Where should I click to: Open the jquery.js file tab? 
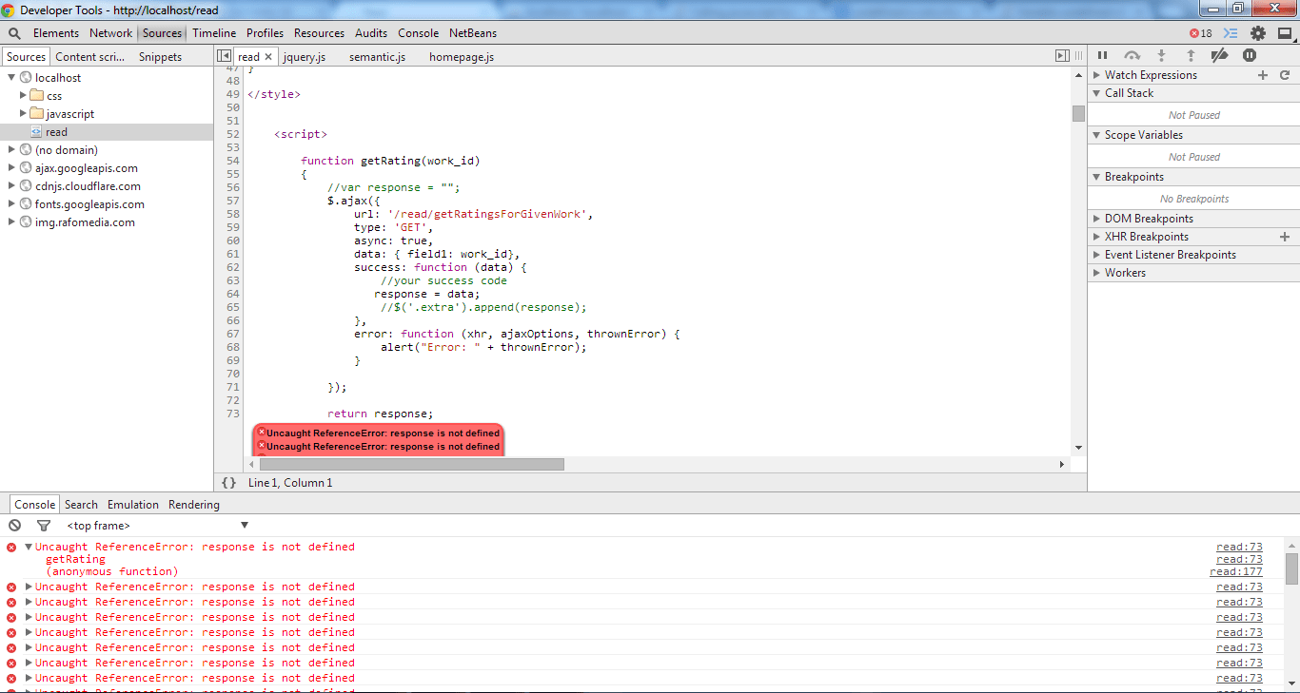(x=304, y=56)
